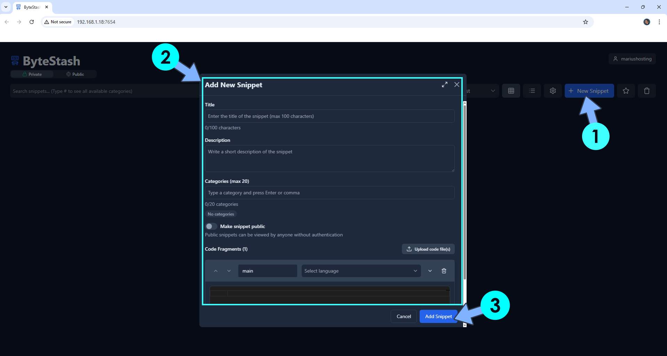Viewport: 667px width, 356px height.
Task: Switch to list view icon
Action: [532, 91]
